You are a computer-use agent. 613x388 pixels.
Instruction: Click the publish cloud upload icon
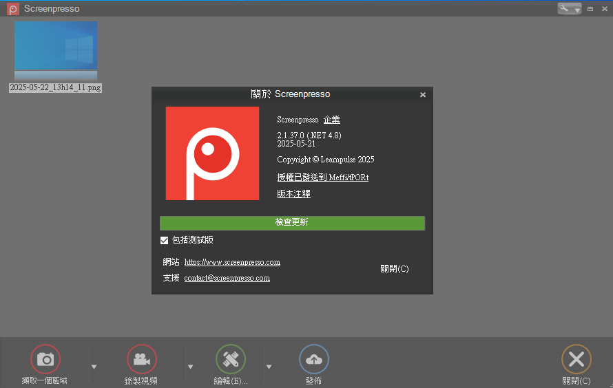coord(314,359)
